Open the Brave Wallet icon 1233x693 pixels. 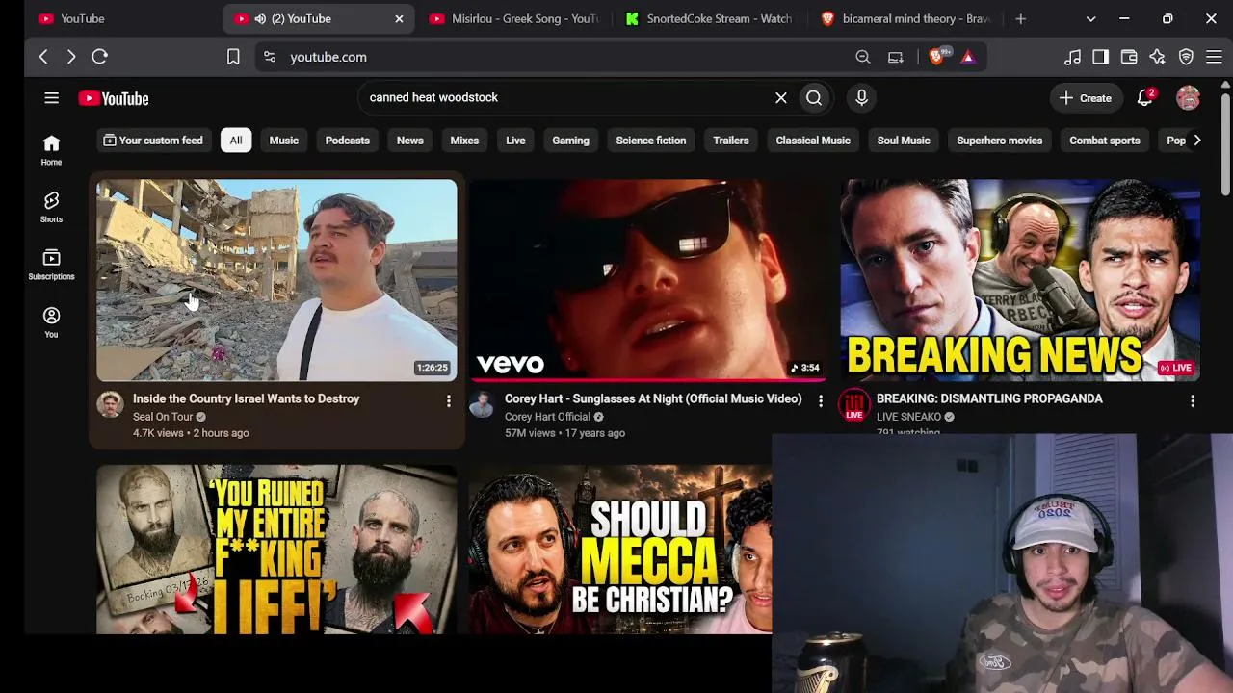pos(1129,57)
